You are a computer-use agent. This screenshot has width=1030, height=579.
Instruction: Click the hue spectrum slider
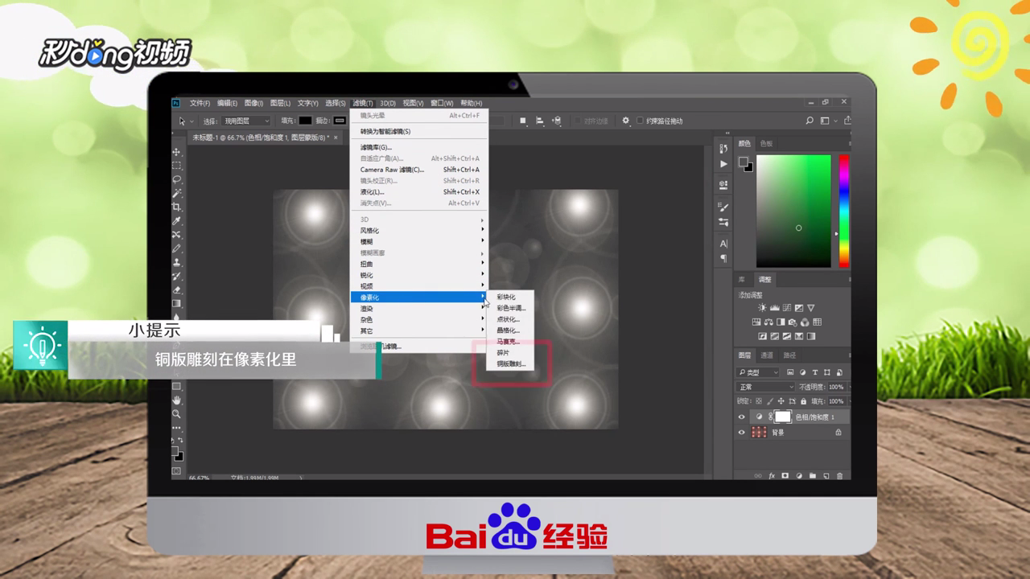[844, 211]
